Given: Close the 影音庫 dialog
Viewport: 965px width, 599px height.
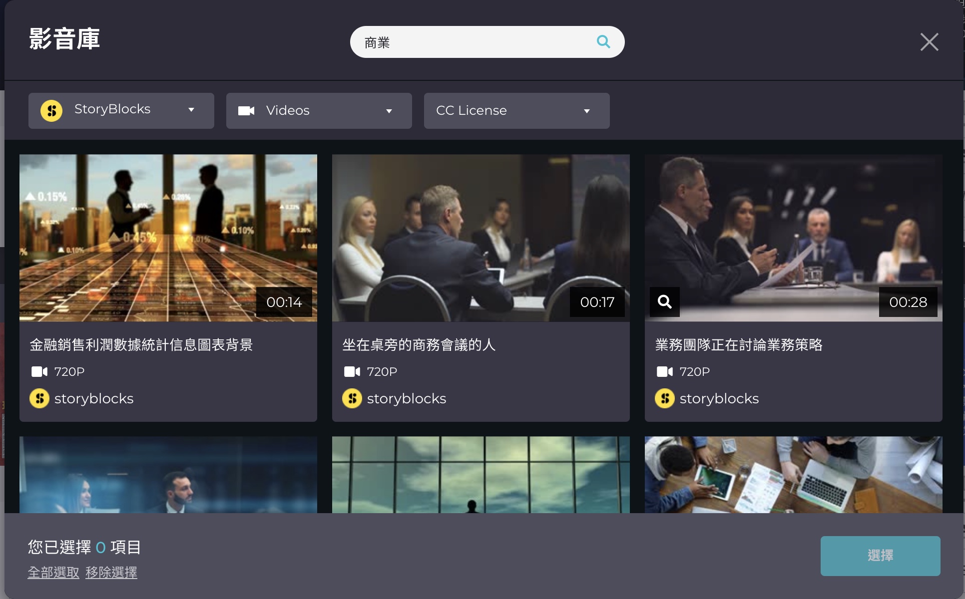Looking at the screenshot, I should [929, 42].
